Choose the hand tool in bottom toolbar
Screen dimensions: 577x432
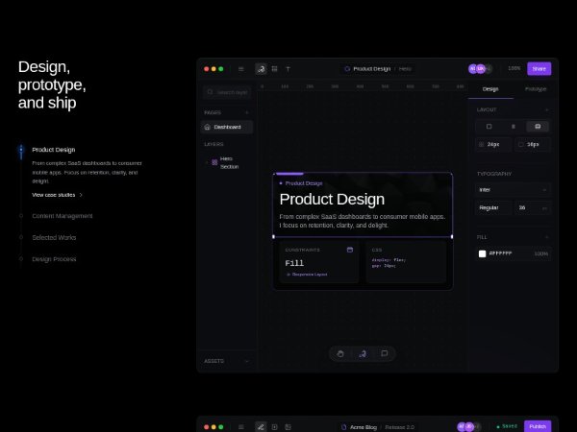(340, 353)
